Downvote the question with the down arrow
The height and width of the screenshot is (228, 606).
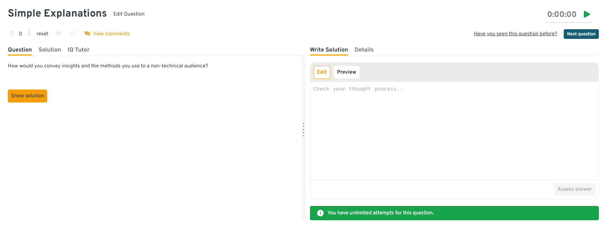click(x=29, y=33)
